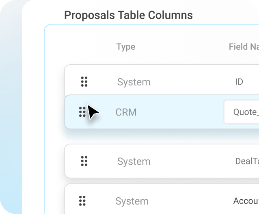Click the blue gradient sidebar strip

11,116
